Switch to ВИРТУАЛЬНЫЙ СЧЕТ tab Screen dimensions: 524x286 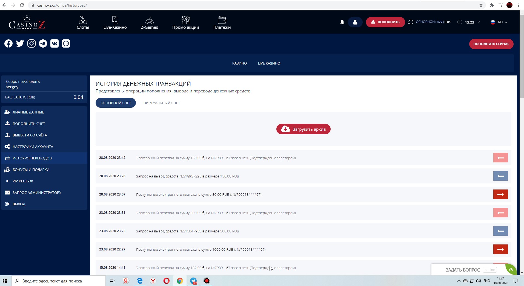pyautogui.click(x=162, y=103)
